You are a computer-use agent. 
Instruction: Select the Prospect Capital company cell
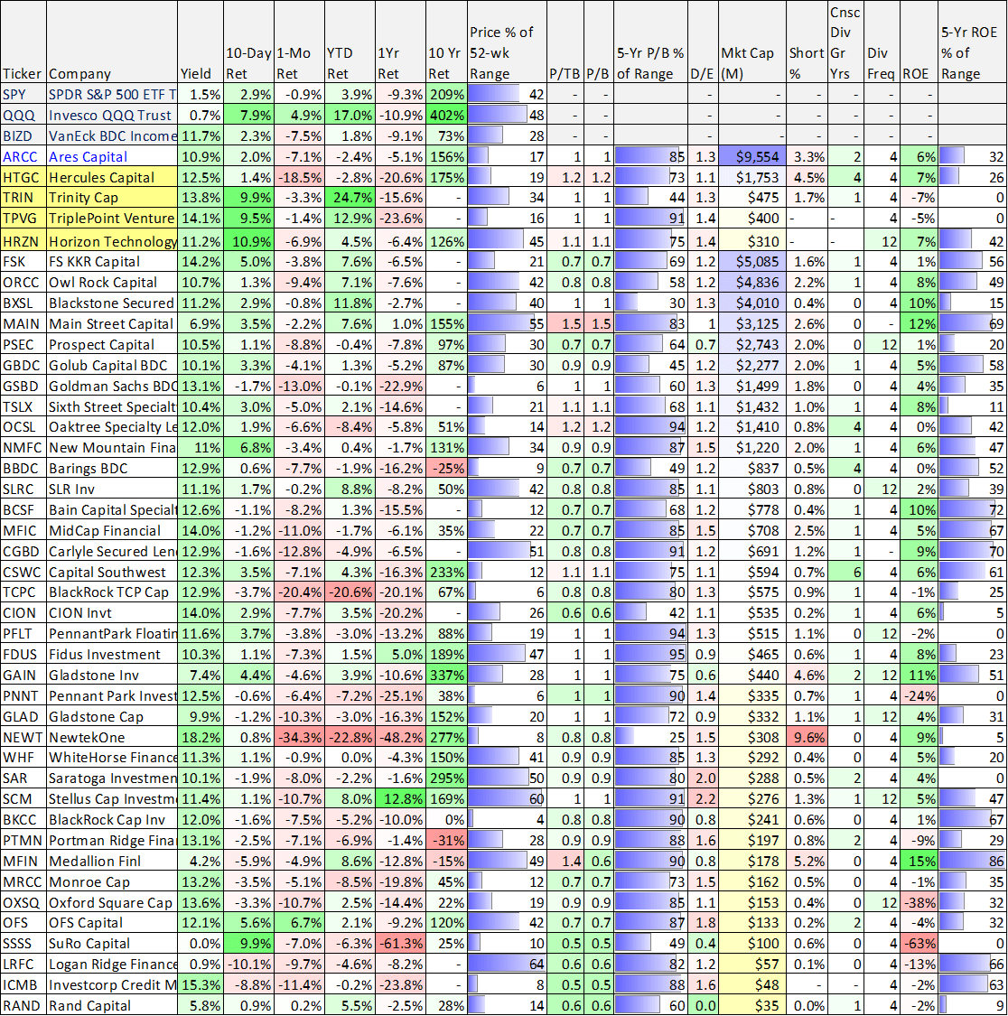coord(111,345)
